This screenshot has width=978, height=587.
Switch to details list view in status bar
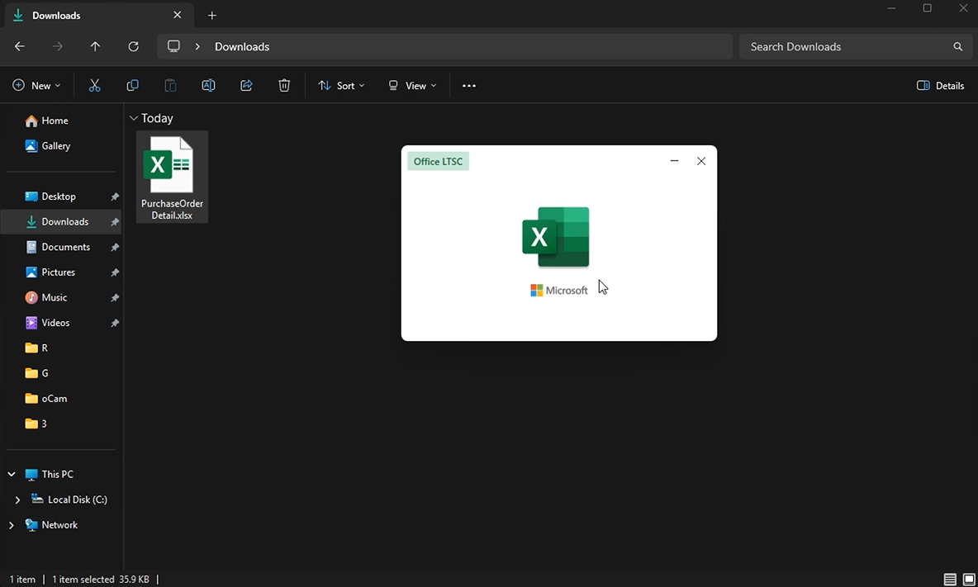pos(950,580)
